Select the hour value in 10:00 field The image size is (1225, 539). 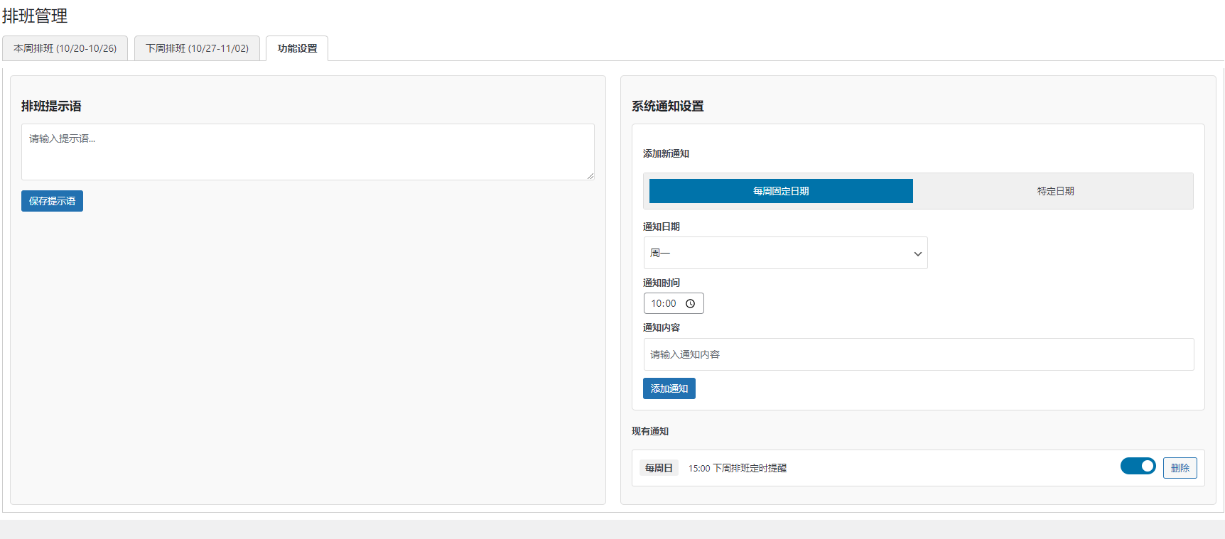pyautogui.click(x=657, y=304)
